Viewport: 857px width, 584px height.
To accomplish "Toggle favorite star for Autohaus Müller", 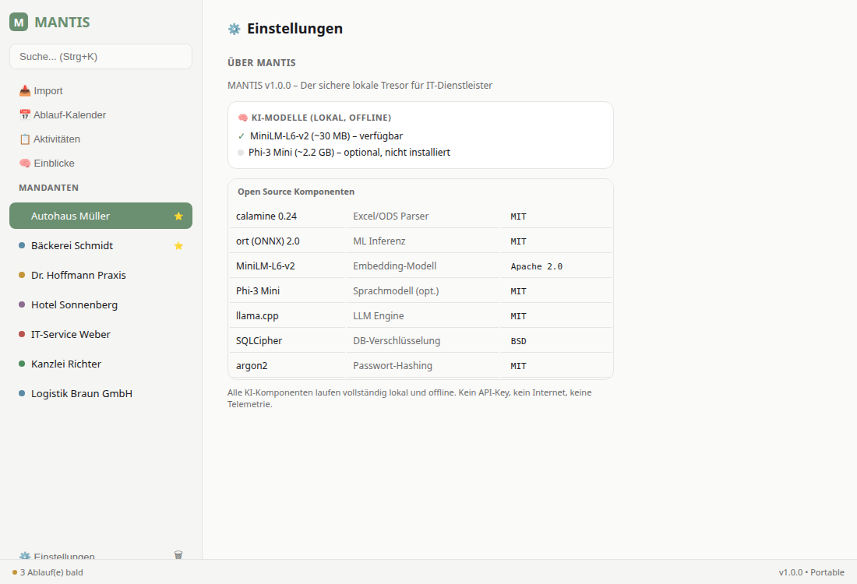I will coord(178,216).
